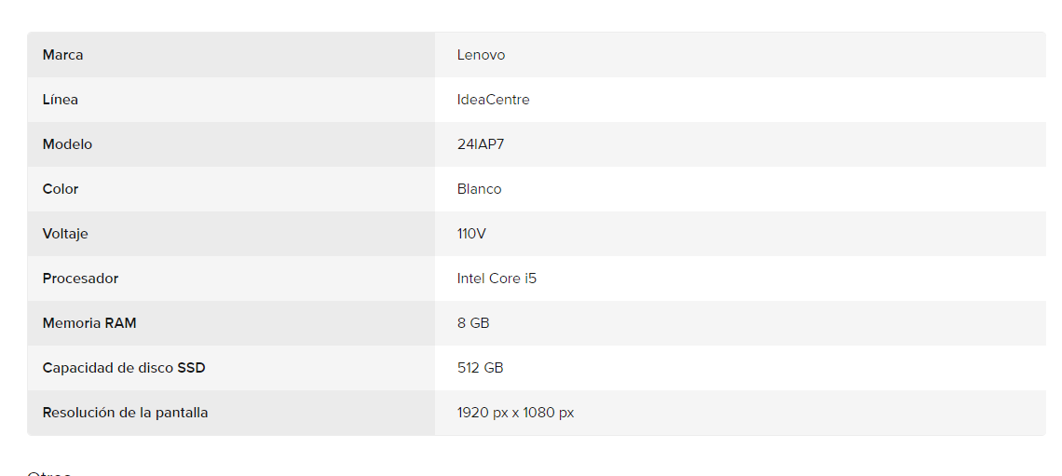Click the Línea row label
Screen dimensions: 1062x476
(61, 100)
